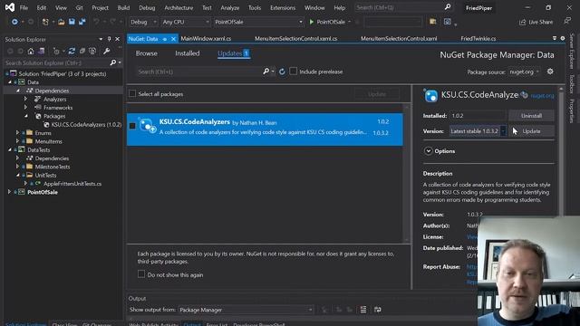This screenshot has width=580, height=326.
Task: Collapse the DataTests project node
Action: pyautogui.click(x=9, y=149)
